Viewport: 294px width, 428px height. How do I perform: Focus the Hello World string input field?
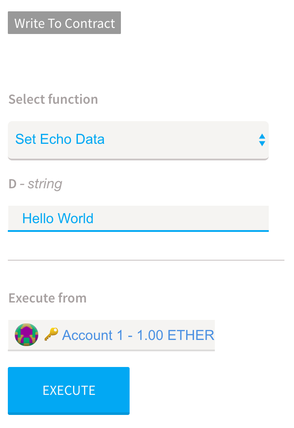click(138, 219)
